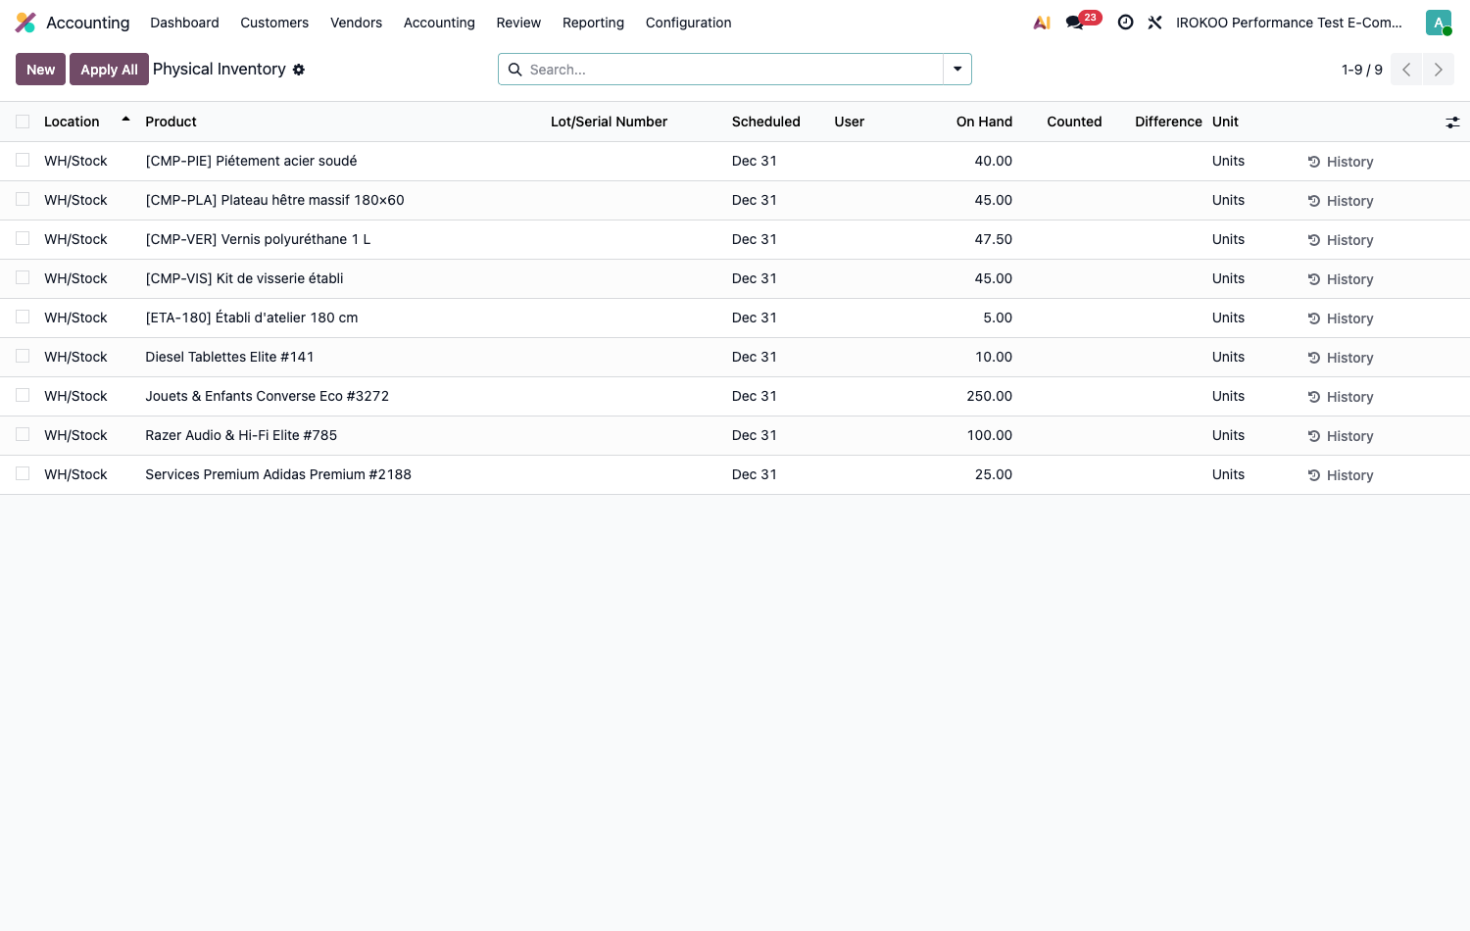
Task: Open the Review menu
Action: coord(518,23)
